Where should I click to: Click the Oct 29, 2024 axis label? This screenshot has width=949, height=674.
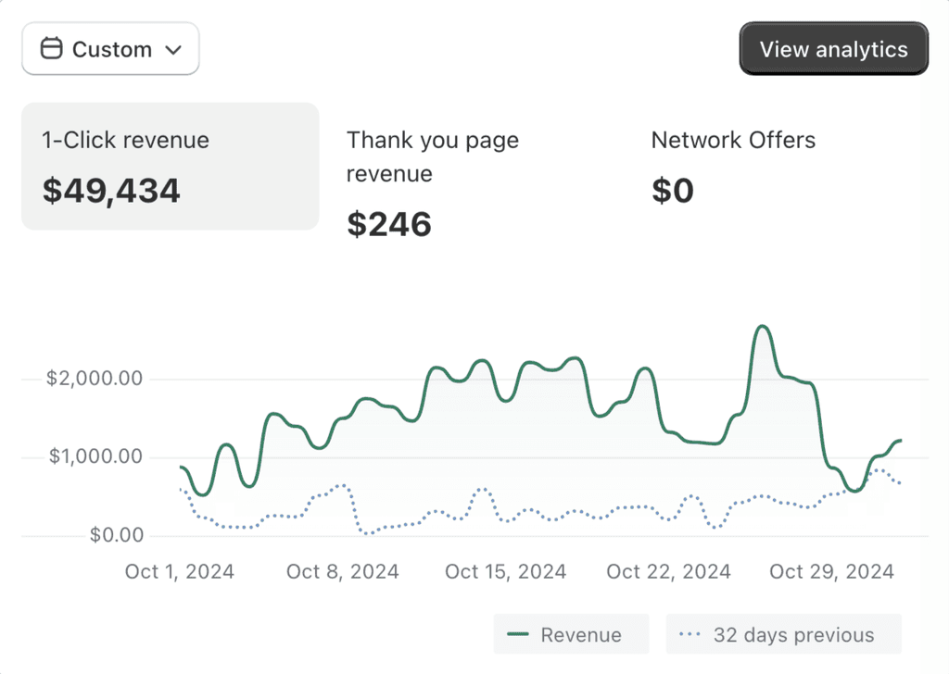[x=831, y=571]
